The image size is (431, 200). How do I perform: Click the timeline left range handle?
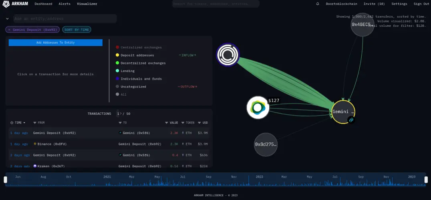[x=5, y=180]
